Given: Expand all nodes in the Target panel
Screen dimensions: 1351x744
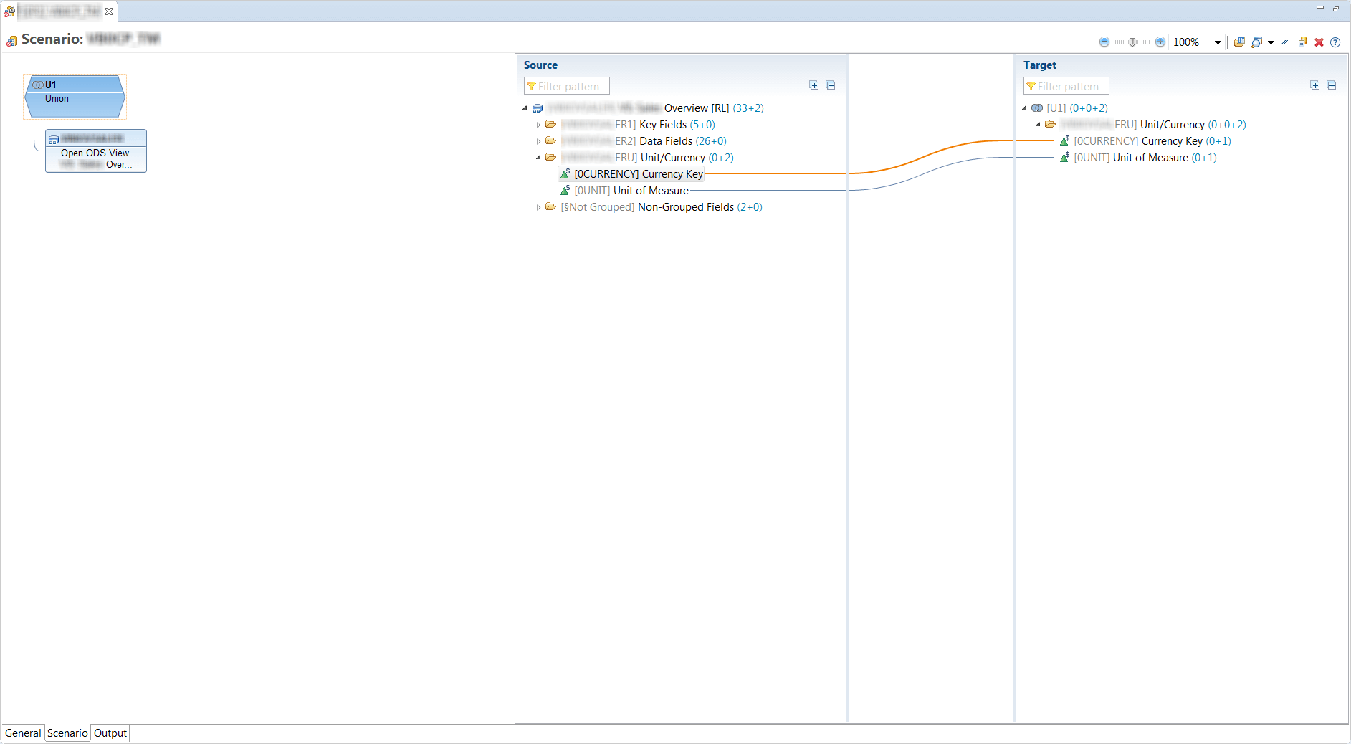Looking at the screenshot, I should (x=1315, y=85).
